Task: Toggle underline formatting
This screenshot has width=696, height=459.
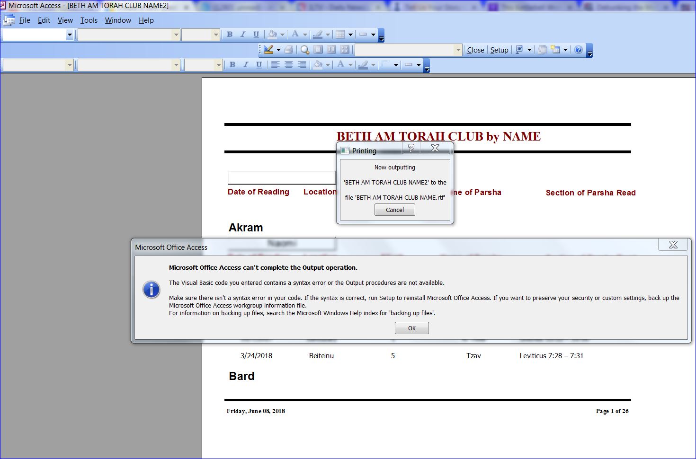Action: pyautogui.click(x=256, y=34)
